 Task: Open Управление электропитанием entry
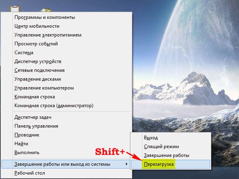click(x=67, y=35)
